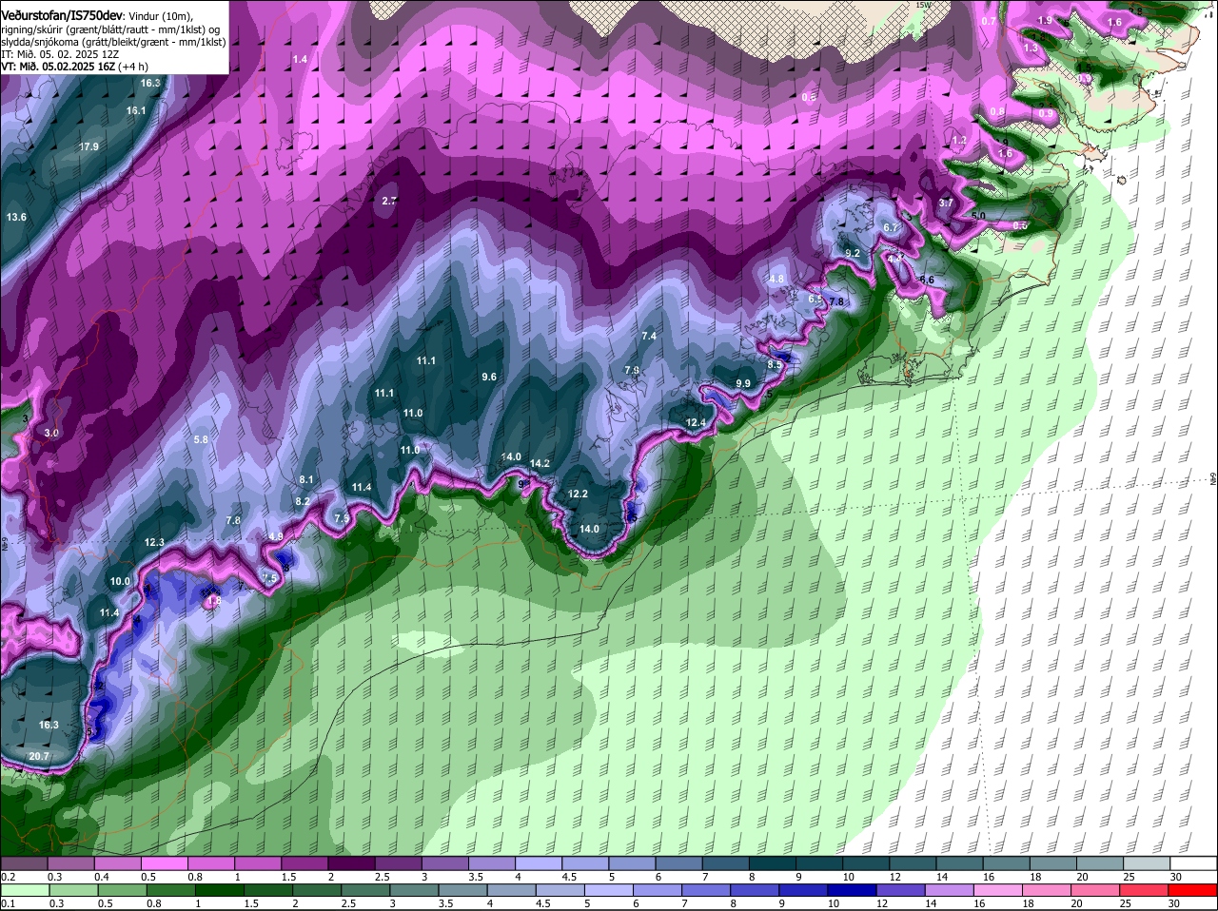Screen dimensions: 1218x911
Task: Click the 9.6 precipitation value
Action: [x=489, y=377]
